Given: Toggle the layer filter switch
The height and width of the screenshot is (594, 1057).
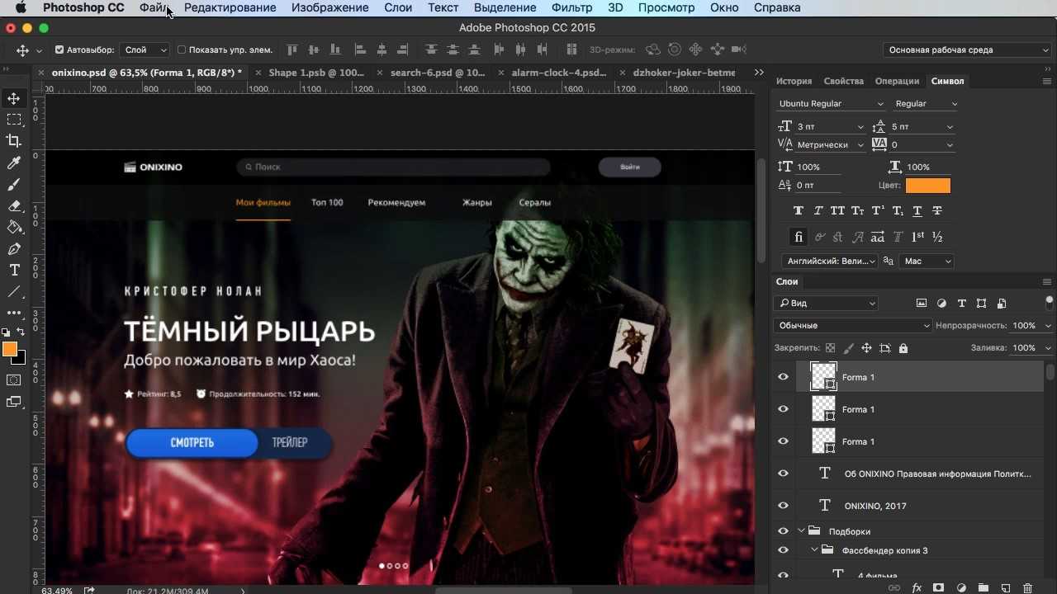Looking at the screenshot, I should tap(1050, 301).
